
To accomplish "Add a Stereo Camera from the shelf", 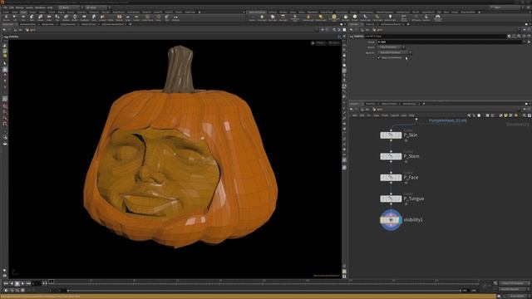I will [404, 18].
